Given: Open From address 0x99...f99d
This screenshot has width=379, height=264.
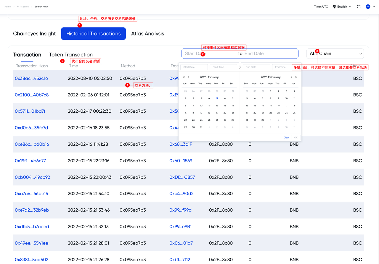Looking at the screenshot, I should pyautogui.click(x=181, y=210).
